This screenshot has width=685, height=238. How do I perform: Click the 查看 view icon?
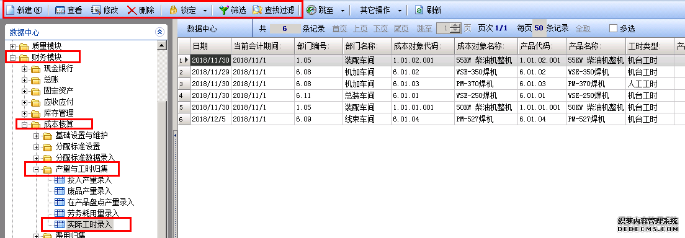point(60,10)
